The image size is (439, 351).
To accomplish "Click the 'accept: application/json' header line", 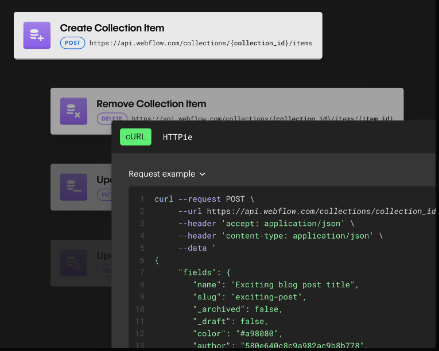I will pyautogui.click(x=266, y=223).
